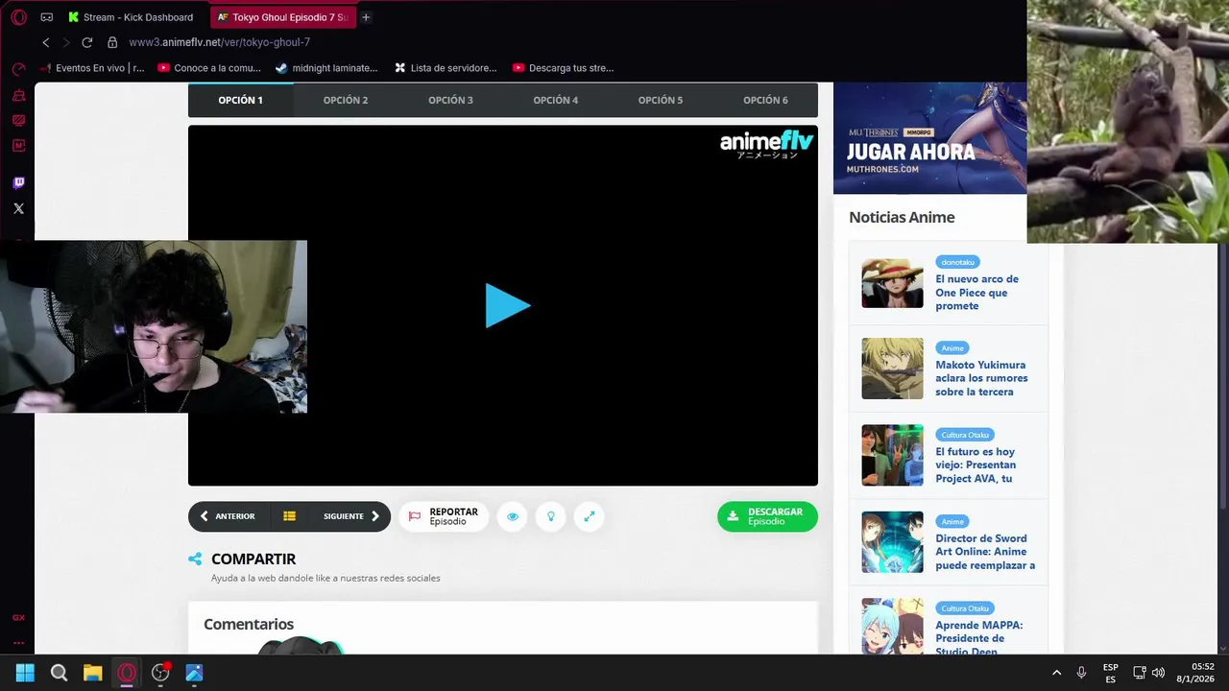Open Windows Start menu
The width and height of the screenshot is (1229, 691).
click(25, 673)
